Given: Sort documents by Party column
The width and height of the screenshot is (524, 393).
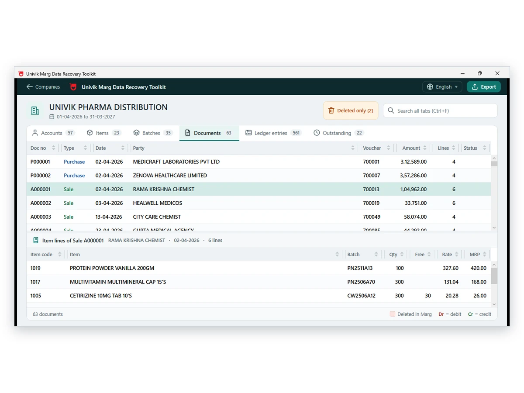Looking at the screenshot, I should (x=244, y=148).
